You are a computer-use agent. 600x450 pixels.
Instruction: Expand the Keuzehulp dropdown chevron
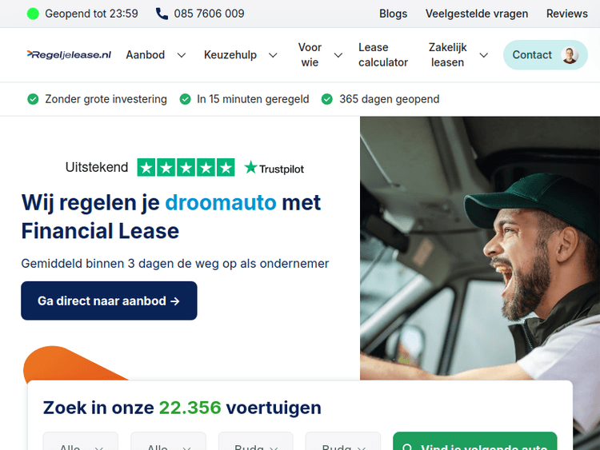pos(273,55)
